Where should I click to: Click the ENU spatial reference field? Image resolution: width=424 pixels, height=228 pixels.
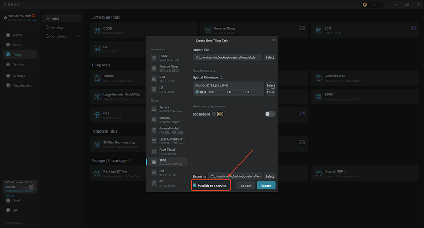228,85
